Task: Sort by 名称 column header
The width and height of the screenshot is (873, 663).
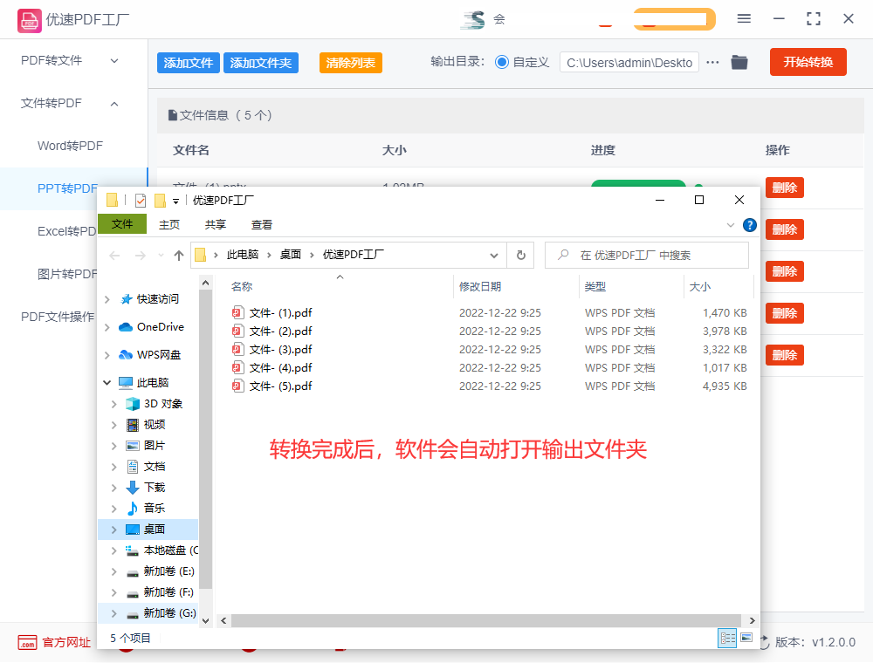Action: [x=242, y=287]
